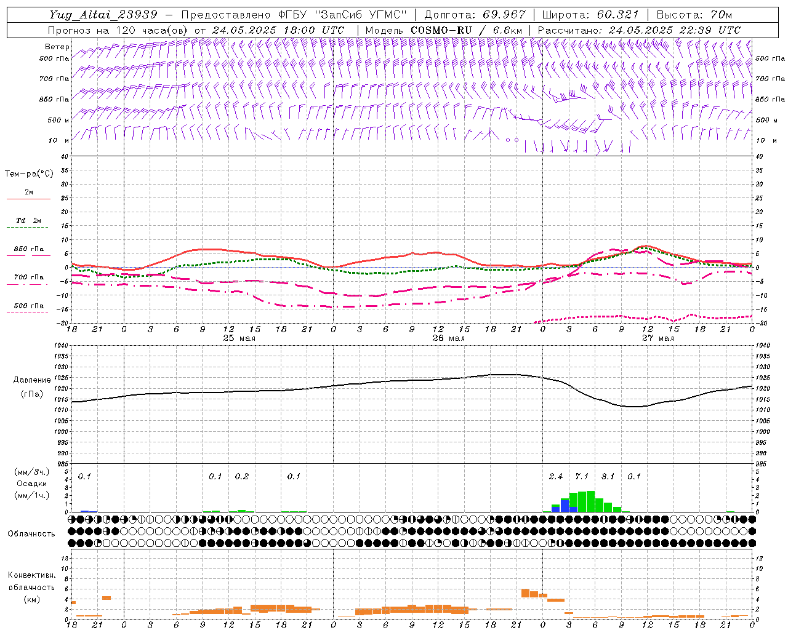Click the 27 мая date label
Screen dimensions: 788x630
[658, 338]
